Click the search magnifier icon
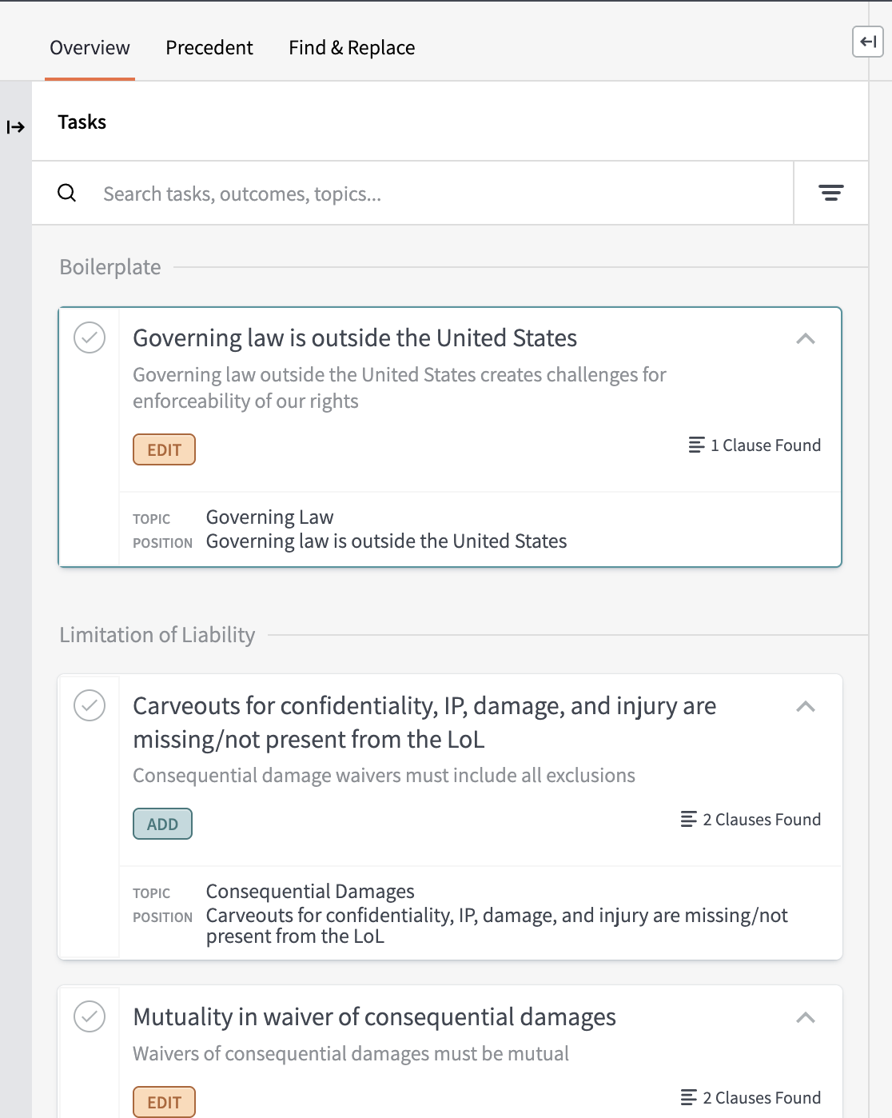 (x=67, y=193)
